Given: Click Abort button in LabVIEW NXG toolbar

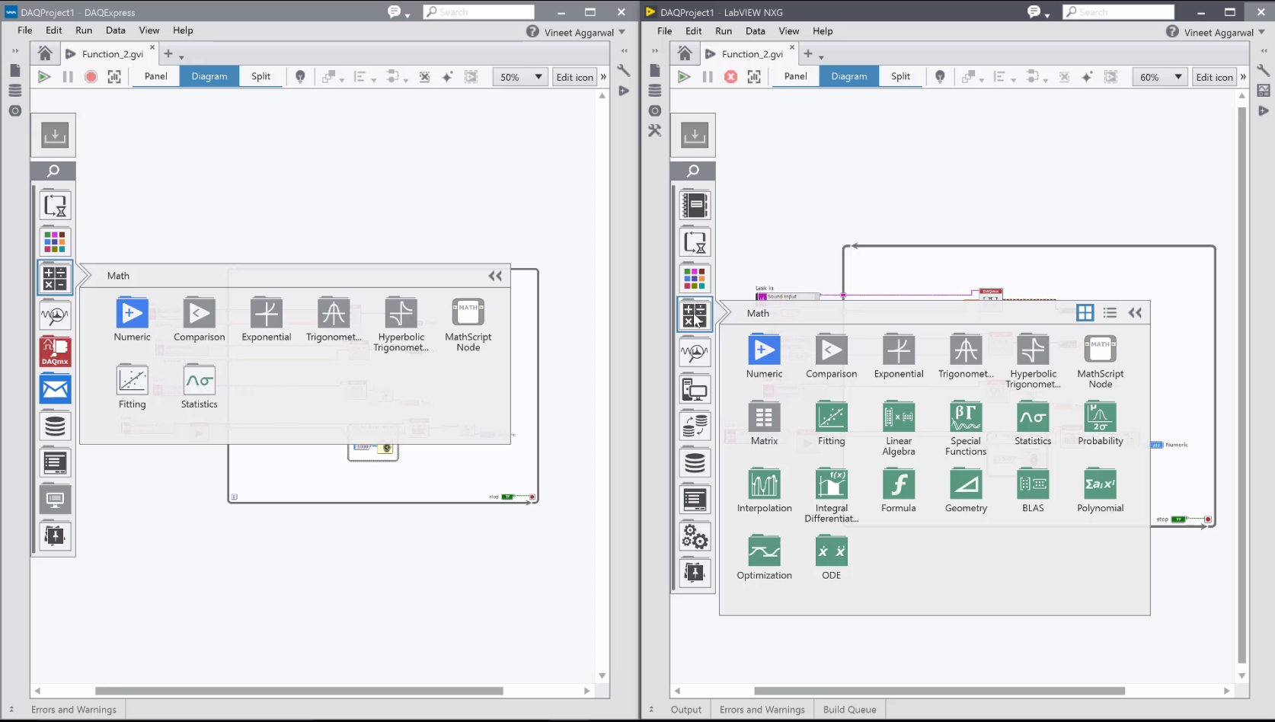Looking at the screenshot, I should (730, 77).
